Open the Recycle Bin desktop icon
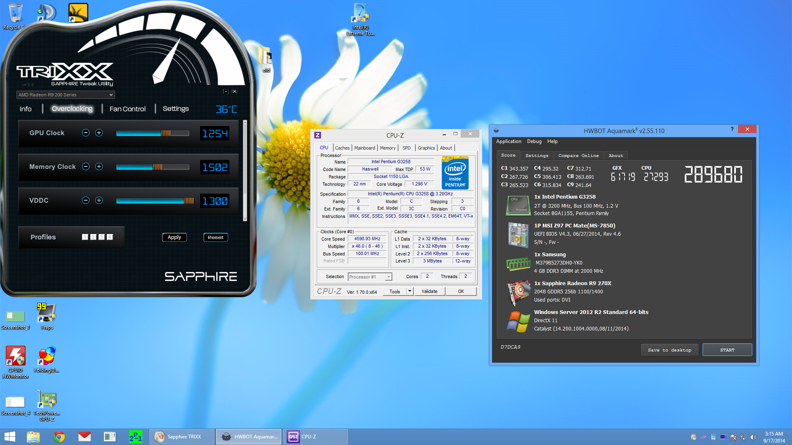Image resolution: width=792 pixels, height=445 pixels. click(x=15, y=16)
